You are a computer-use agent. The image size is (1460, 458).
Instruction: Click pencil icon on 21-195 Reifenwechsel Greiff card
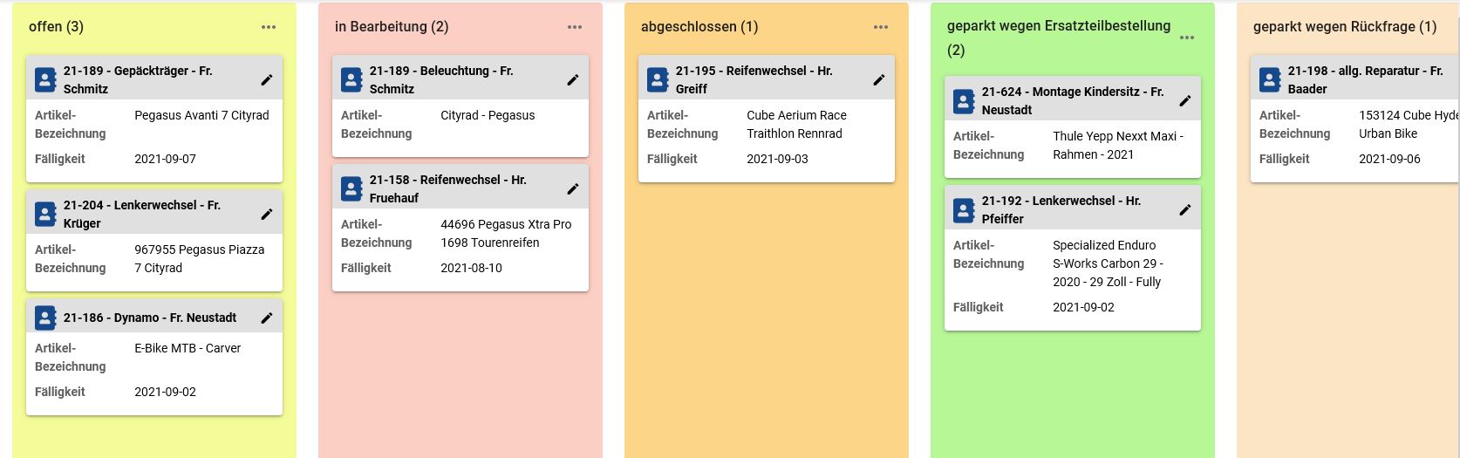[879, 80]
